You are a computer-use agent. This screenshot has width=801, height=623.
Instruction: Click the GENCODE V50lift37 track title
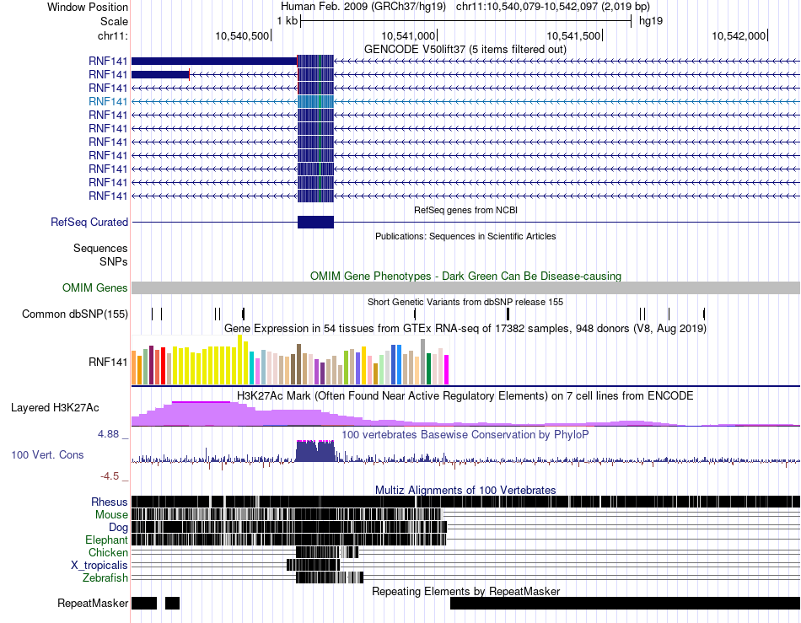click(x=465, y=50)
